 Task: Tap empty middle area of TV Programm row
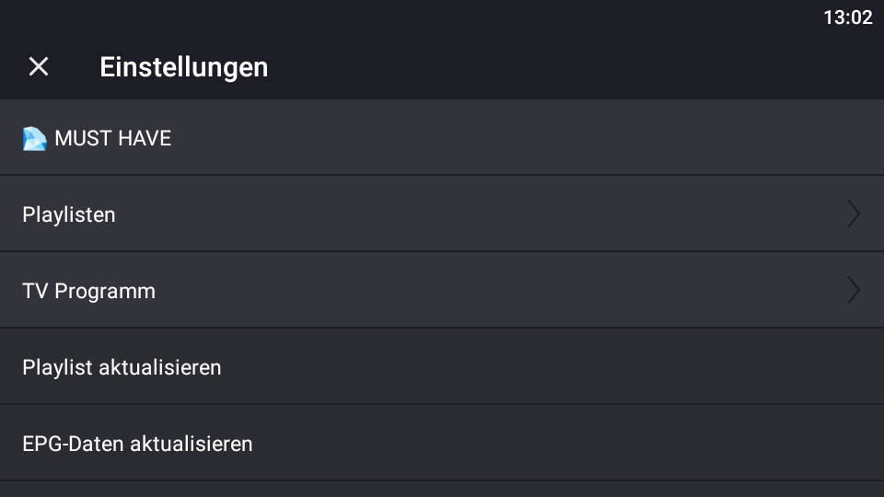coord(479,290)
